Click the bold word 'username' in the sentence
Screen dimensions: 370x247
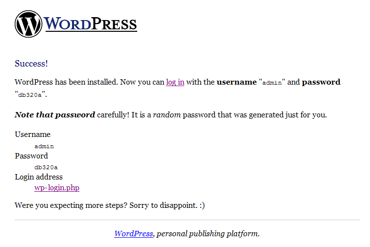coord(237,82)
